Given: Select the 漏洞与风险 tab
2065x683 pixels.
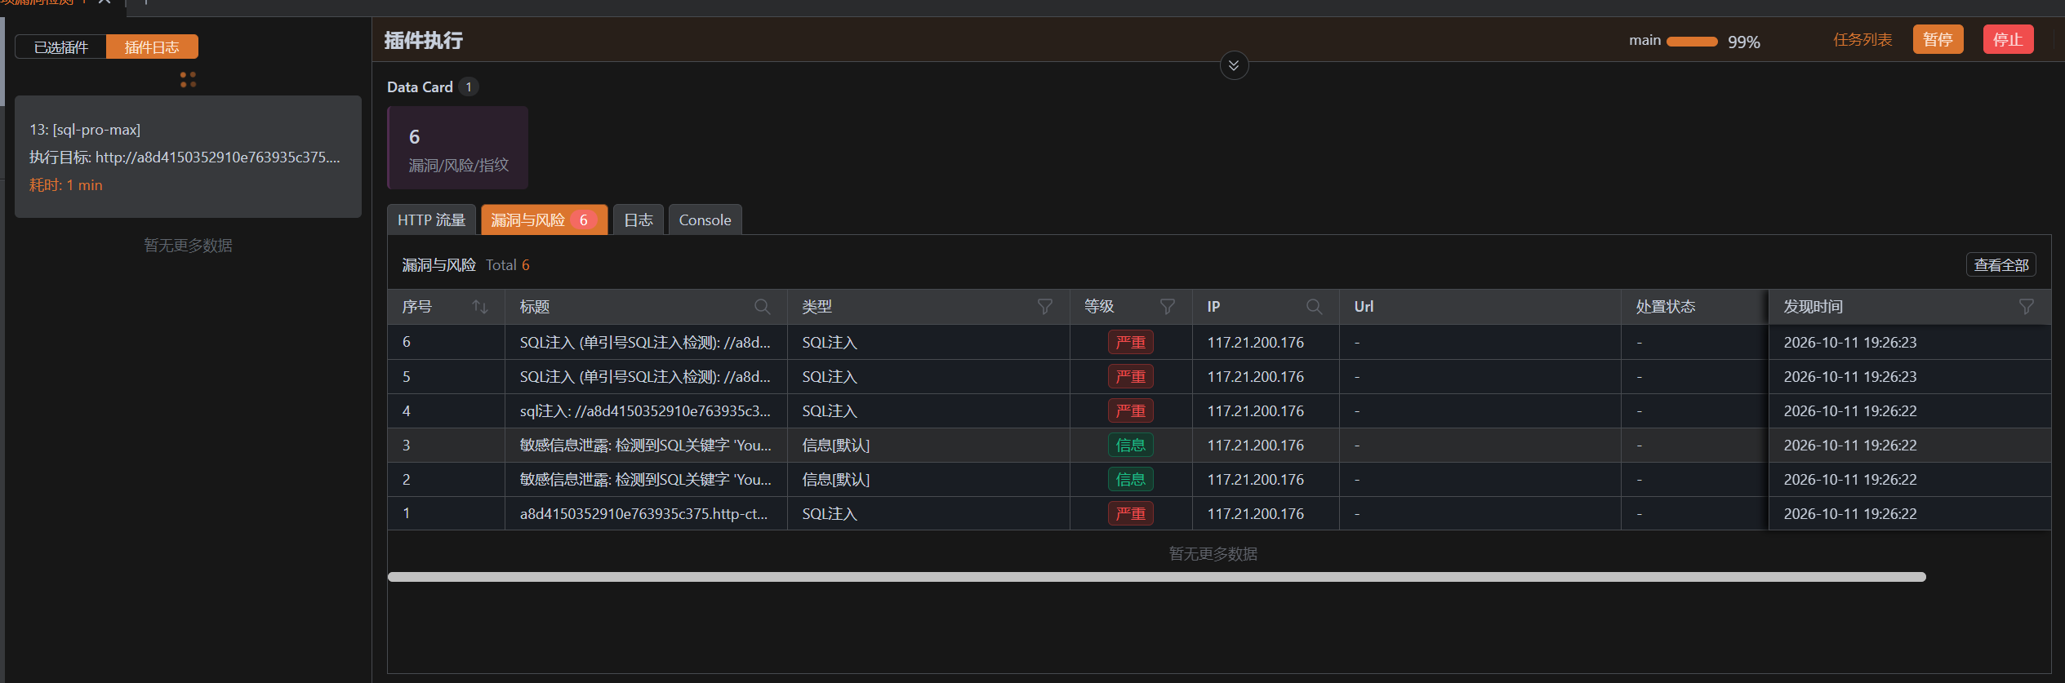Looking at the screenshot, I should pyautogui.click(x=544, y=220).
